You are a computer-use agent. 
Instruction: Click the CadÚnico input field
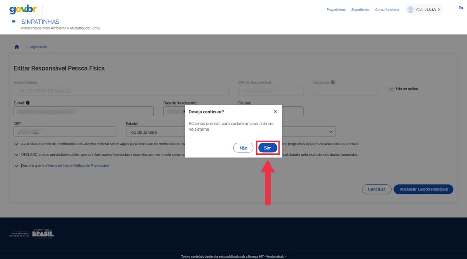[x=346, y=91]
